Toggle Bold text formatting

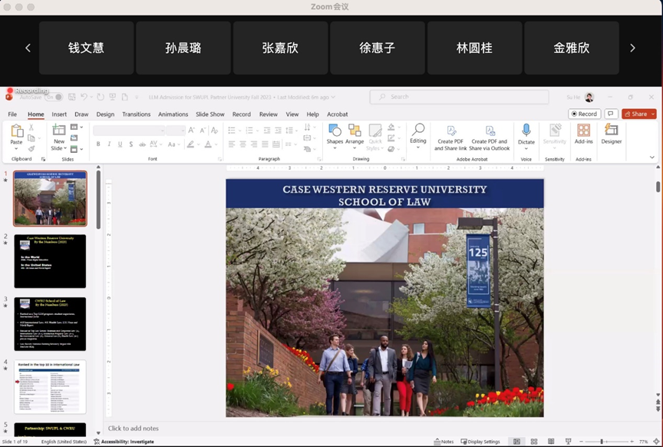coord(98,144)
